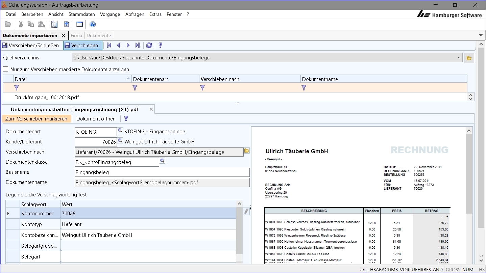
Task: Click the pencil edit icon beside keyword table
Action: 246,211
